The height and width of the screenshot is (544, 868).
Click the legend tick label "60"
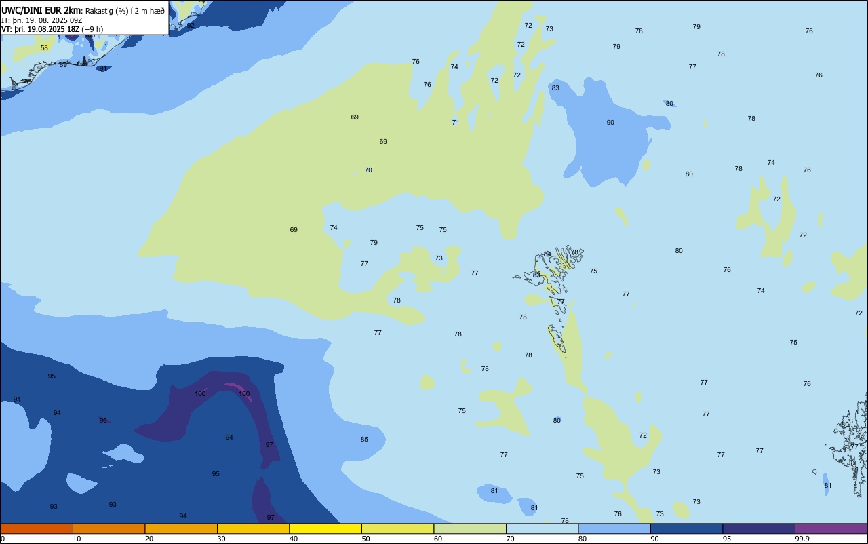pos(438,539)
